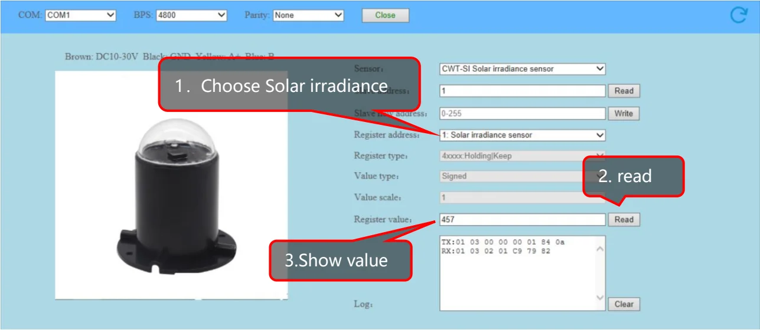The width and height of the screenshot is (760, 330).
Task: Click the 'Register value' label
Action: [383, 220]
